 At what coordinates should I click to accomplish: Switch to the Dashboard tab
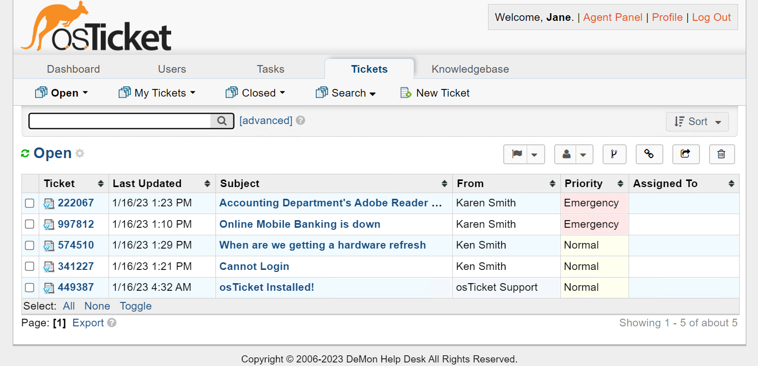[x=73, y=69]
